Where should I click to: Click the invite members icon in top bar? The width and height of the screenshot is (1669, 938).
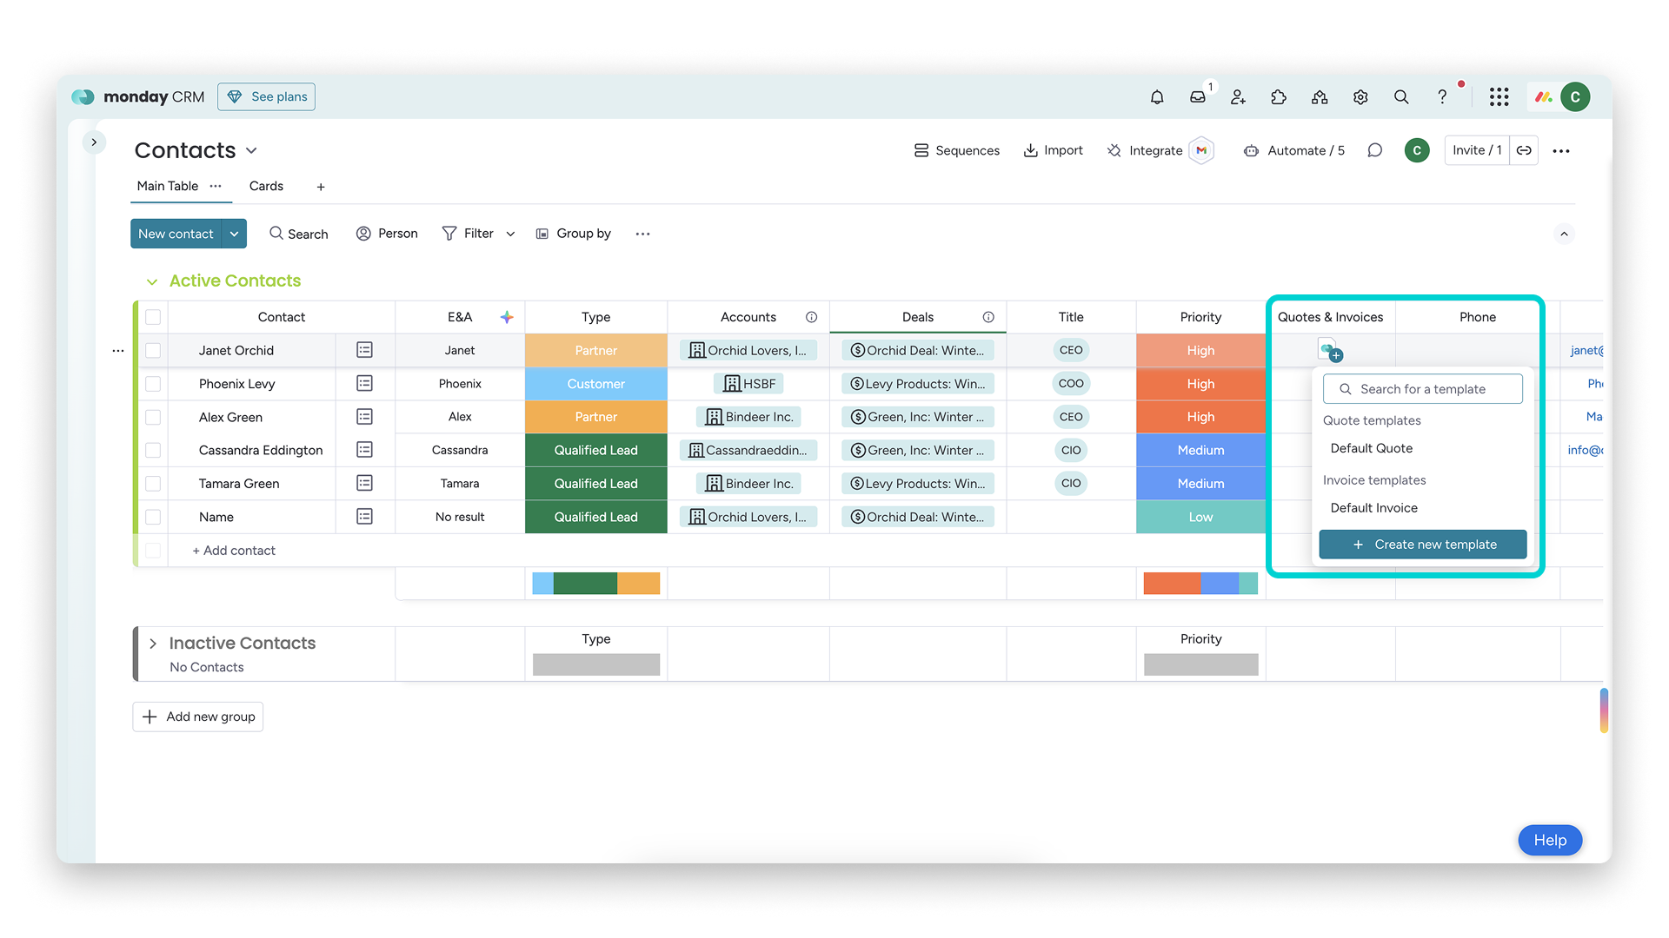pos(1239,97)
